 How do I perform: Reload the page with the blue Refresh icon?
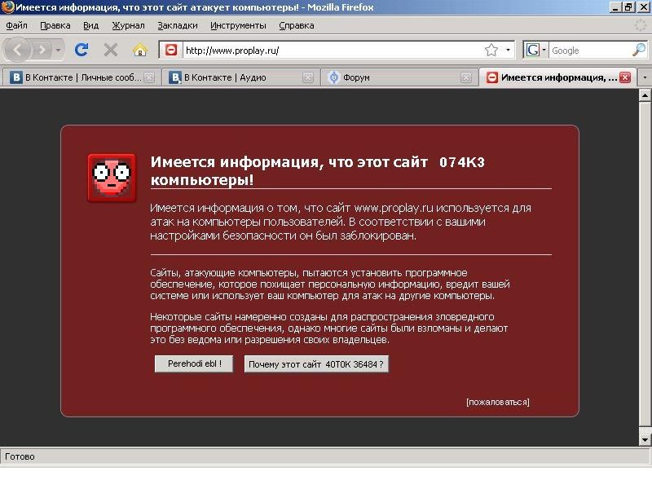(81, 50)
